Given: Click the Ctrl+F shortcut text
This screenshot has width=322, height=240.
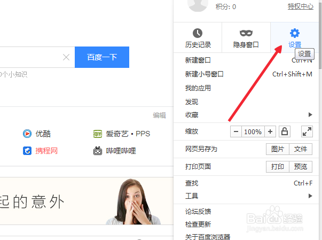Looking at the screenshot, I should [303, 183].
